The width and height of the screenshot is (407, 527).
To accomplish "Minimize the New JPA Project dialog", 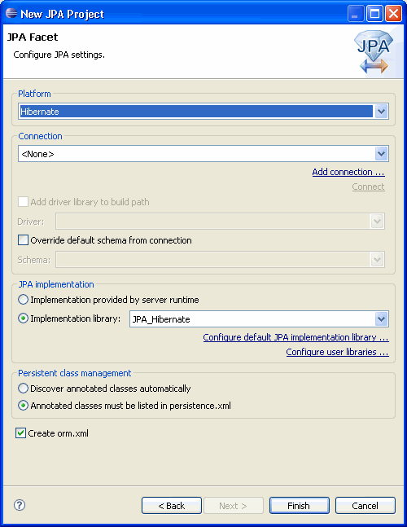I will [x=356, y=14].
